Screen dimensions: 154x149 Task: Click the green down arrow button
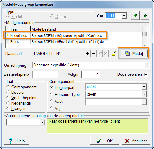(x=145, y=16)
